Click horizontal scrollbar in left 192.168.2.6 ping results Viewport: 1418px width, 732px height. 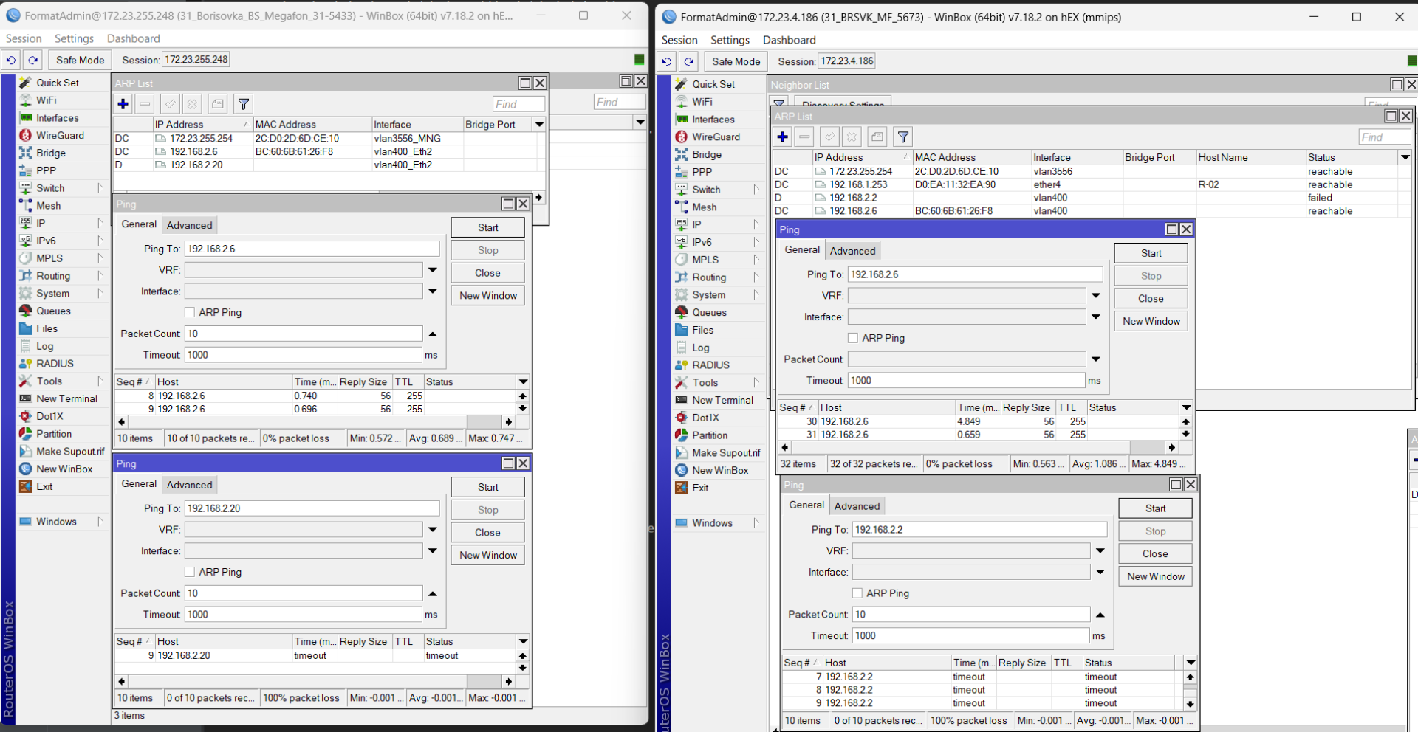pyautogui.click(x=315, y=422)
